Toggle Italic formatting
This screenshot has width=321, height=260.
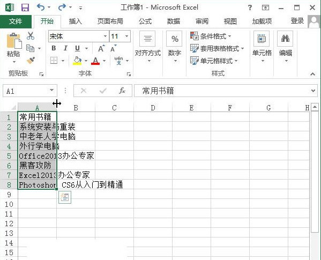coord(65,48)
